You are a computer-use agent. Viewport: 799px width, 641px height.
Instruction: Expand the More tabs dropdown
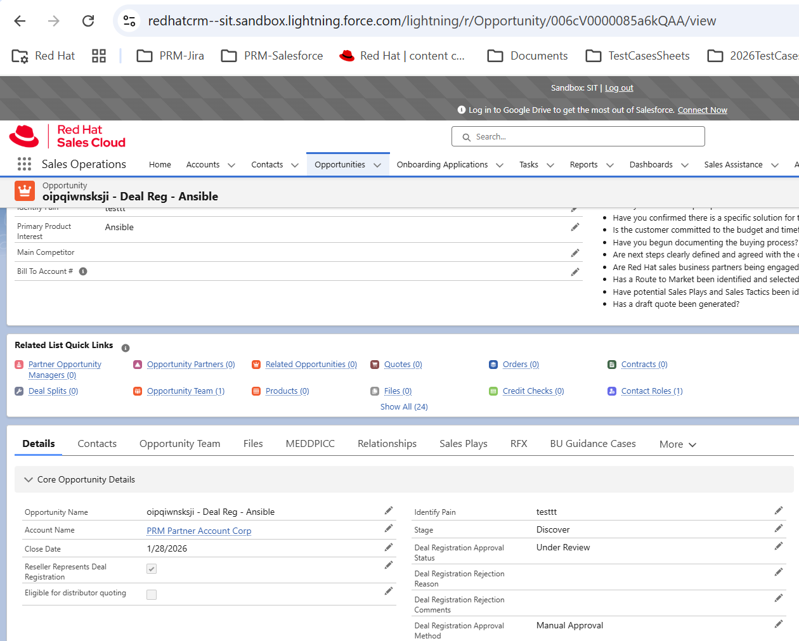point(677,444)
